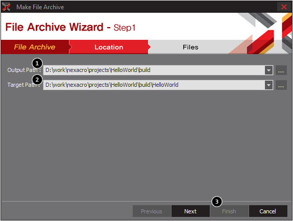The height and width of the screenshot is (221, 293).
Task: Expand the Output Path dropdown arrow
Action: [268, 70]
